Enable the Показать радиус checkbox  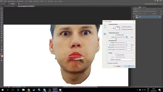click(122, 27)
